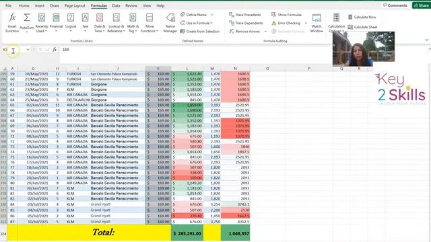Click the 3,750 value cell
431x242 pixels.
(x=212, y=221)
